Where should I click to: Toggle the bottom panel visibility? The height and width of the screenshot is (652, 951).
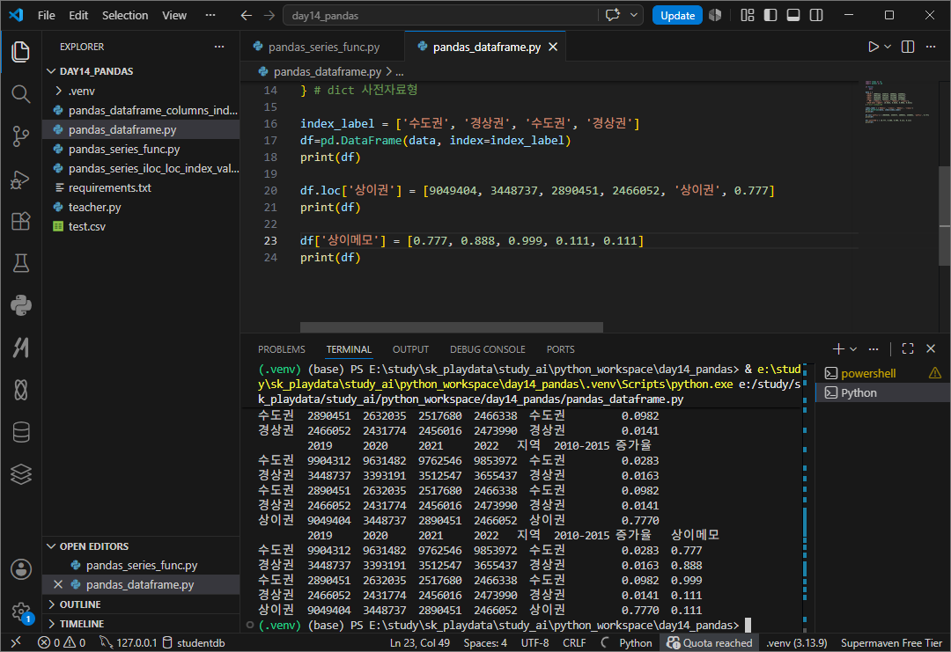tap(793, 15)
